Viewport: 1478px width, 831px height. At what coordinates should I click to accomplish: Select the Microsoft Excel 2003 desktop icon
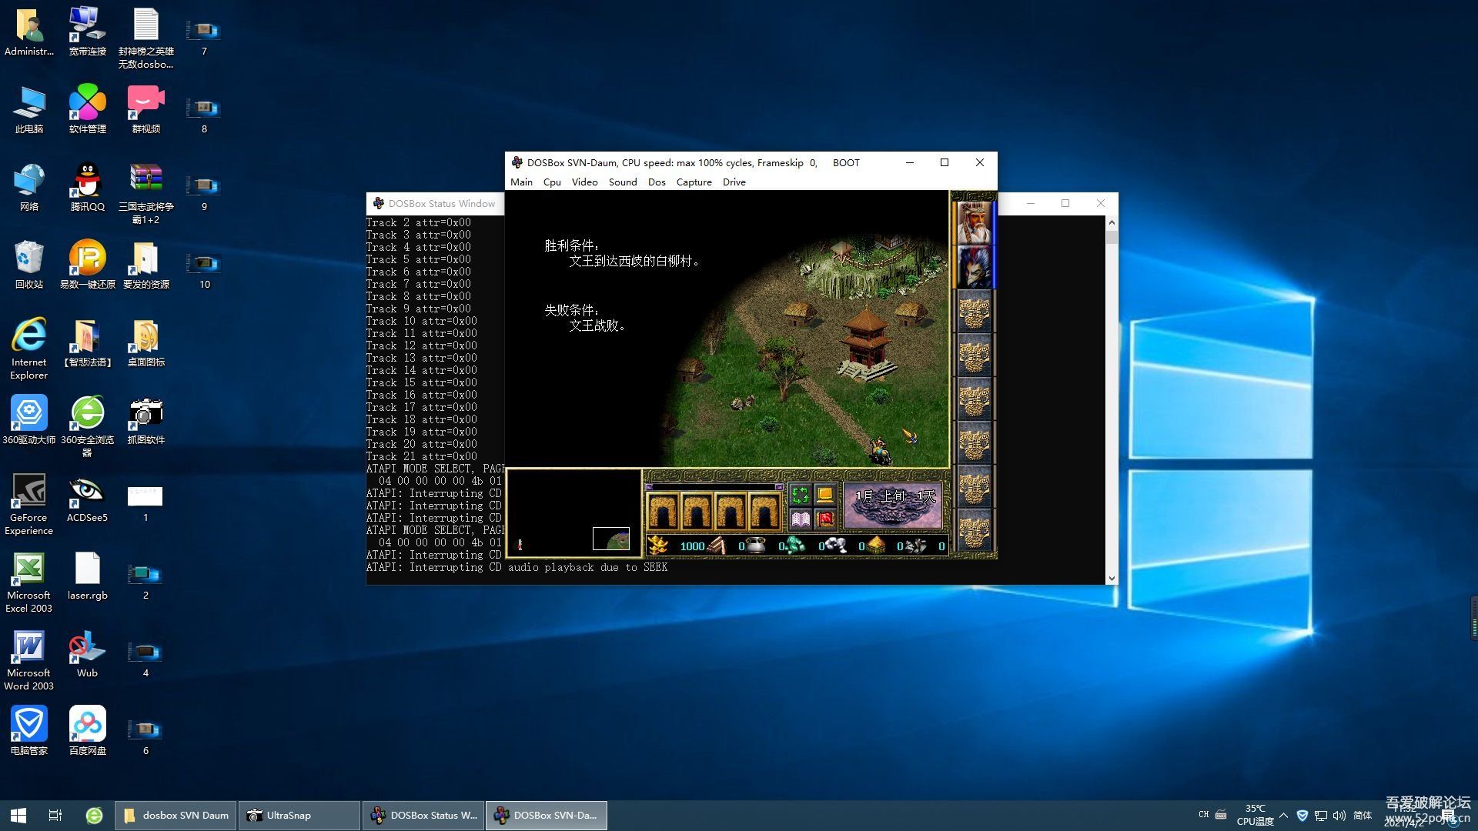pyautogui.click(x=28, y=582)
